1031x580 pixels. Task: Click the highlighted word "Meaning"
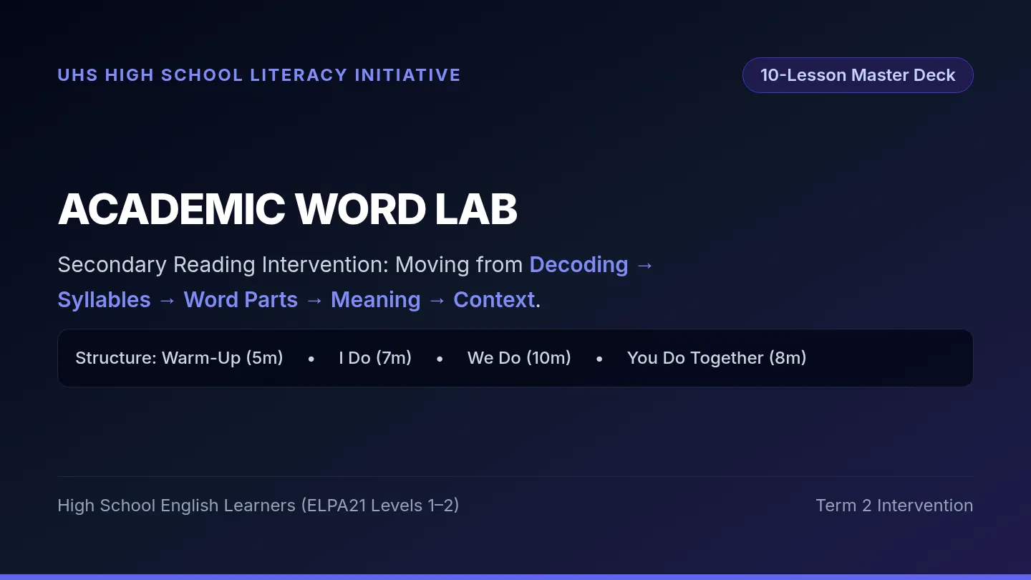pyautogui.click(x=375, y=300)
